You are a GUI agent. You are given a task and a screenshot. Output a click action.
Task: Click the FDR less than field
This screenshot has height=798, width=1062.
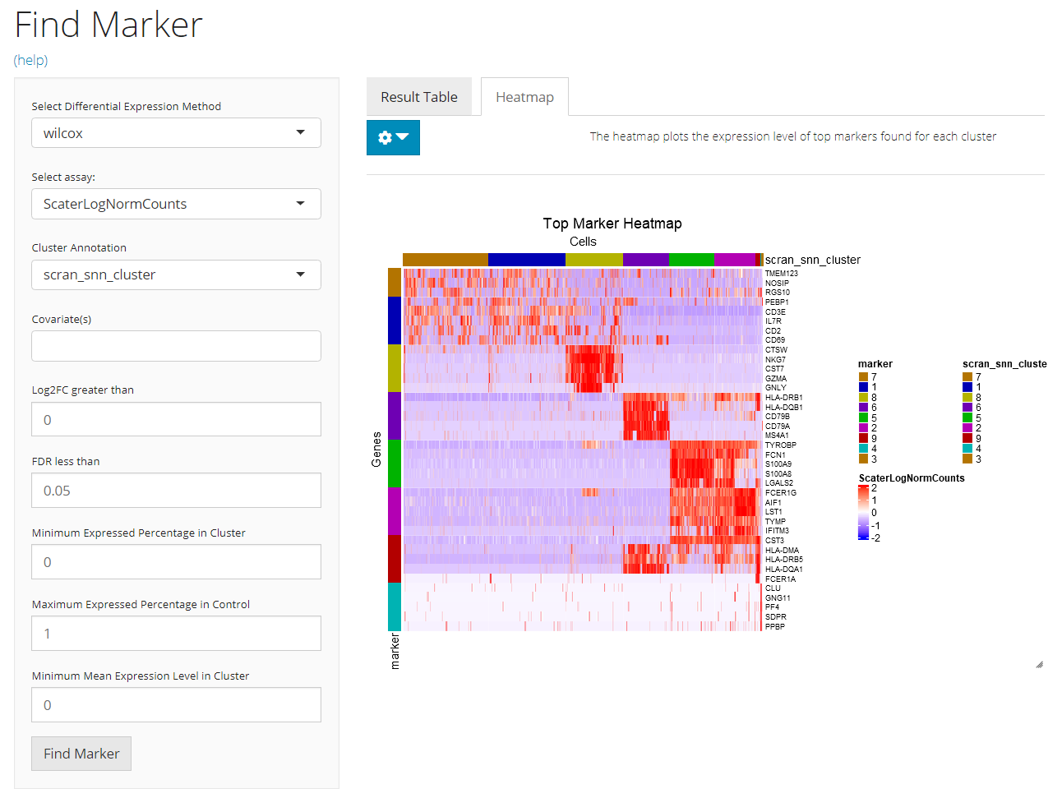176,491
